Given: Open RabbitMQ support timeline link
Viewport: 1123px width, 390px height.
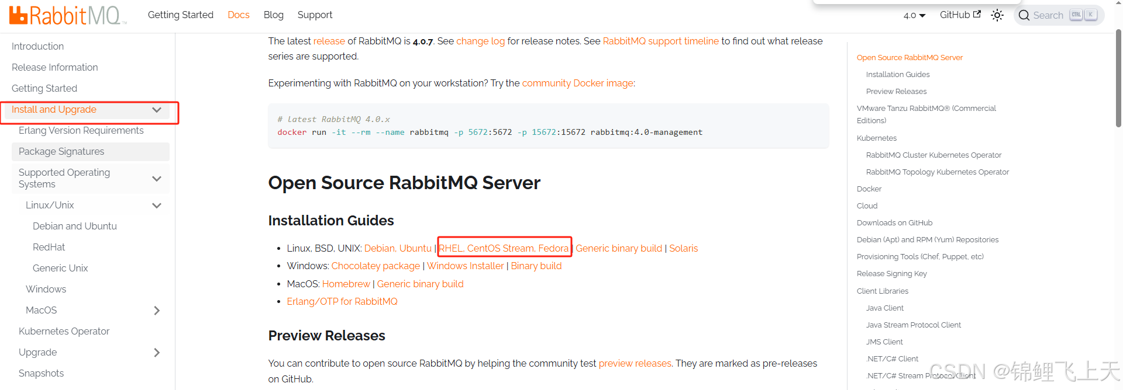Looking at the screenshot, I should tap(661, 41).
